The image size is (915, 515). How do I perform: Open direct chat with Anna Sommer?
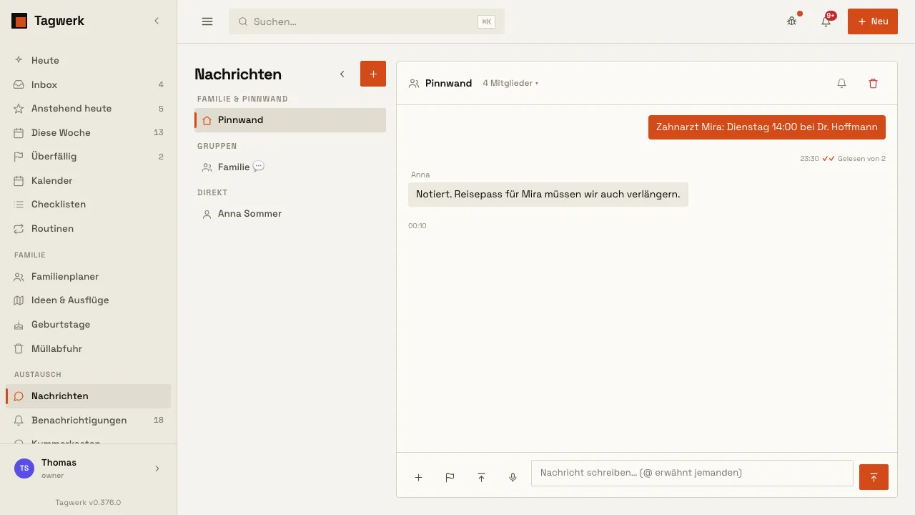coord(290,214)
